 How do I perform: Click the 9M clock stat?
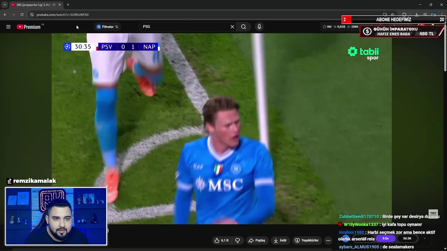(327, 27)
